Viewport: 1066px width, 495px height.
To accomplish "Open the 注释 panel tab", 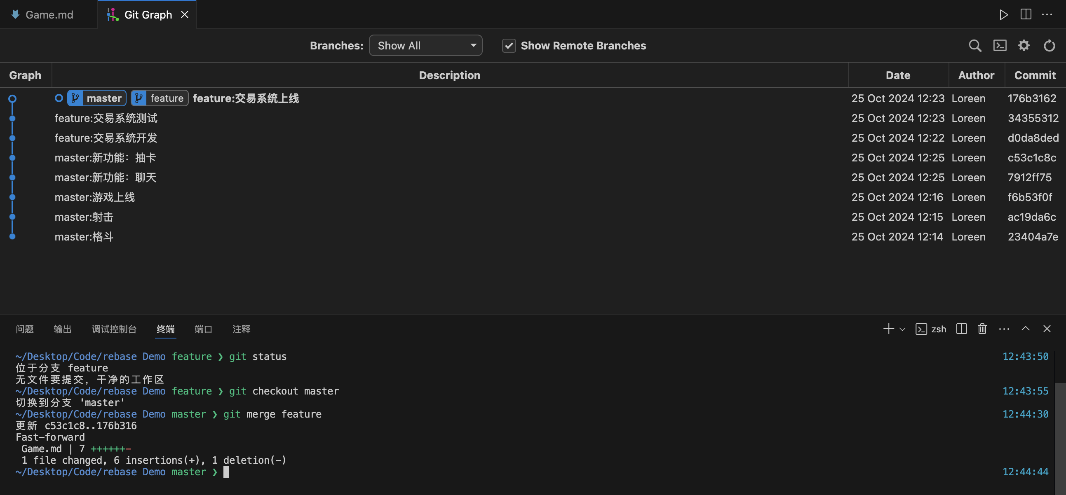I will [242, 329].
